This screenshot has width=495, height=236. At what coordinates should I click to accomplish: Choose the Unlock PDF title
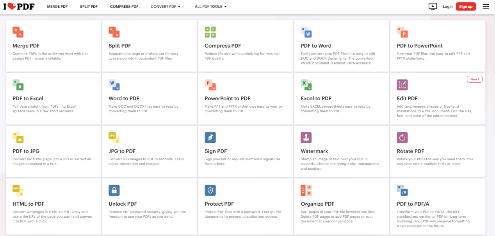pos(123,204)
